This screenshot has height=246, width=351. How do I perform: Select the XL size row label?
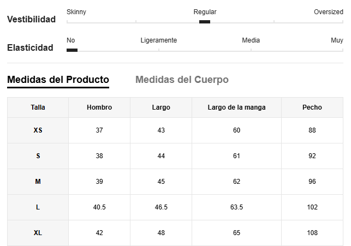pyautogui.click(x=38, y=233)
